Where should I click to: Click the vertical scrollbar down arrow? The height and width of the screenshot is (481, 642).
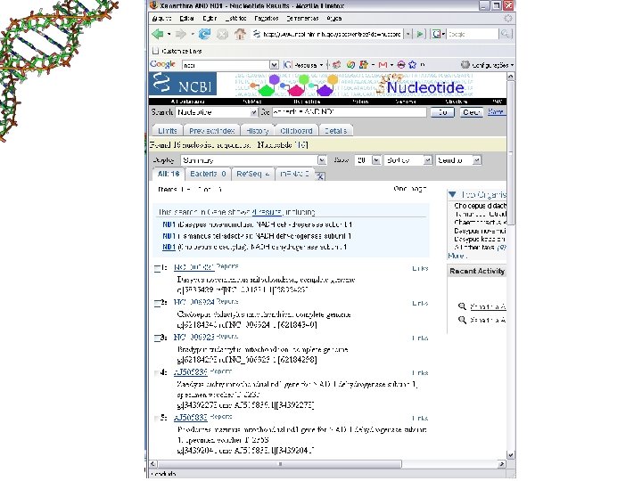coord(511,455)
